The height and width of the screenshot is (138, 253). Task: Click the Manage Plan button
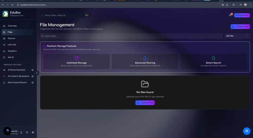coord(242,15)
